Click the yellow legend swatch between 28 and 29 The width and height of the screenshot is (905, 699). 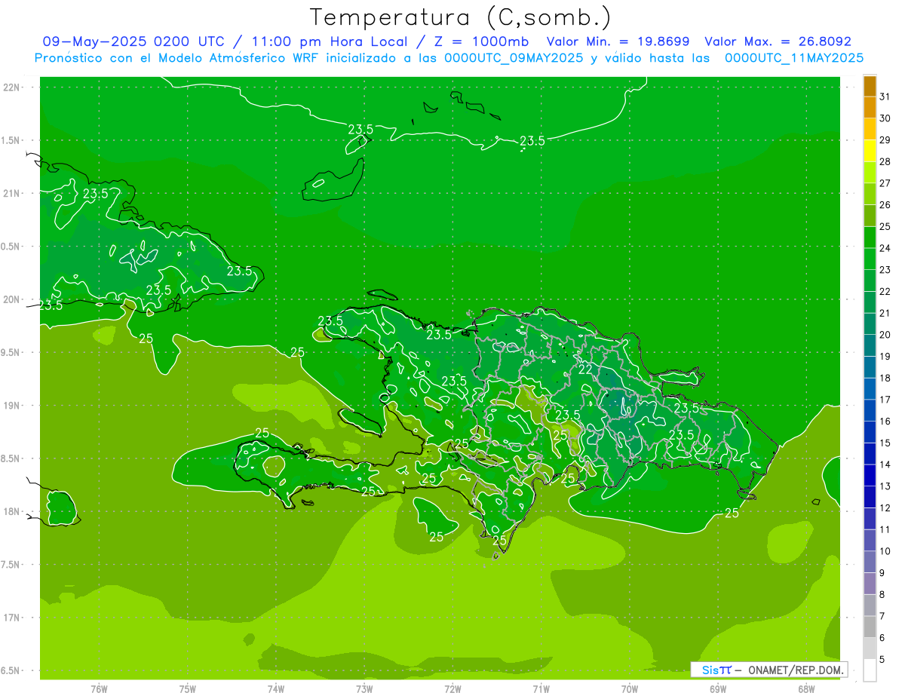pos(870,152)
